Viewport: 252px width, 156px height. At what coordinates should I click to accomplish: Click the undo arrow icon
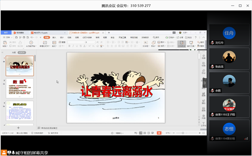point(31,37)
